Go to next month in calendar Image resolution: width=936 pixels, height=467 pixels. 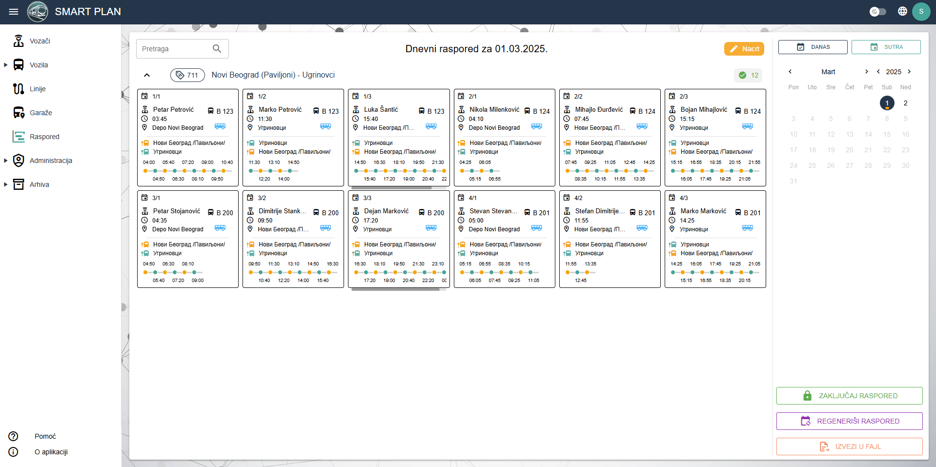click(866, 72)
